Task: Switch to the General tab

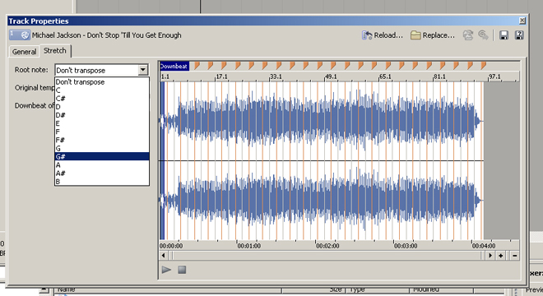Action: click(x=24, y=52)
